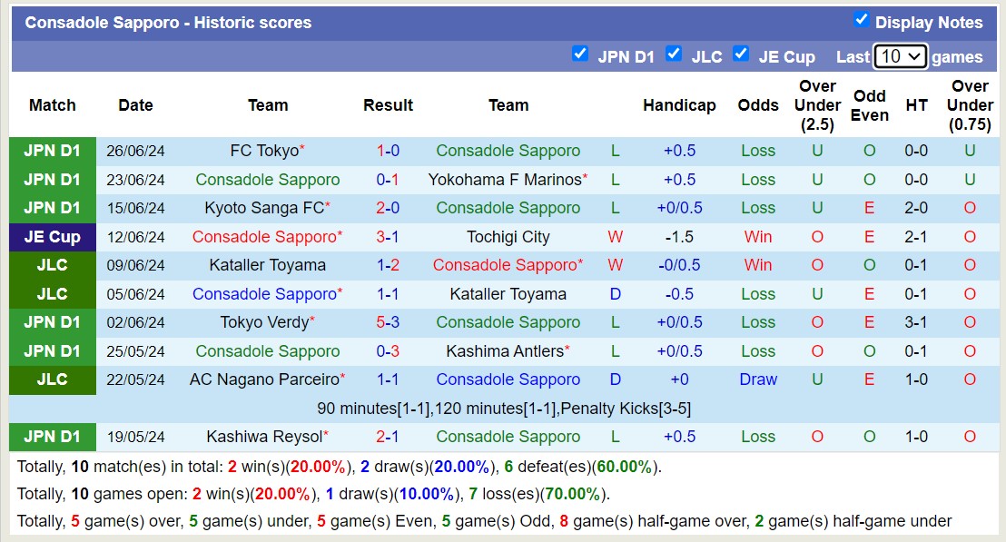Click the JE Cup competition label
The height and width of the screenshot is (542, 1006).
(x=52, y=237)
